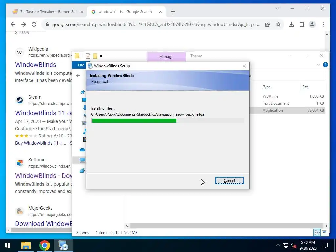
Task: Open Chrome from the taskbar
Action: tap(45, 245)
